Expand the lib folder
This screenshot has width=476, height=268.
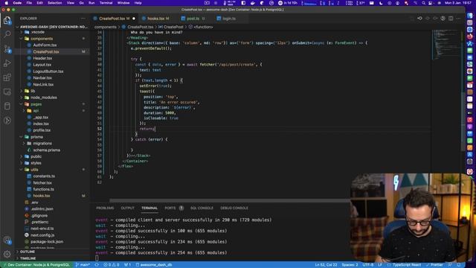(33, 91)
